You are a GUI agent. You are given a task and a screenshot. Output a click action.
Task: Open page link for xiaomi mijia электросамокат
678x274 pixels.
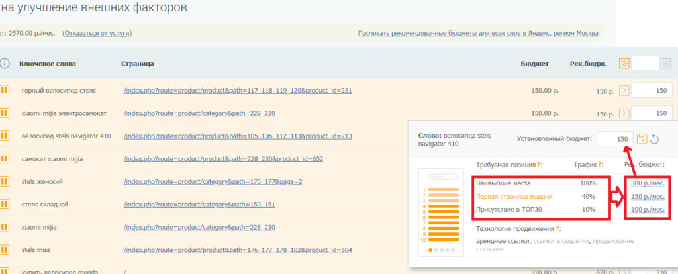coord(199,113)
